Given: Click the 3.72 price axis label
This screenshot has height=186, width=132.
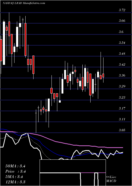Looking at the screenshot, I should click(x=122, y=10).
